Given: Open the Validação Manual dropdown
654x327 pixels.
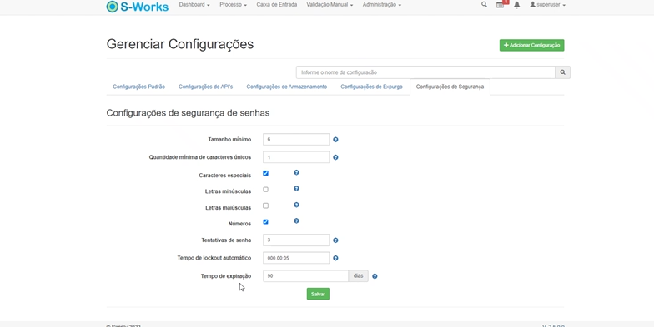Looking at the screenshot, I should (330, 5).
